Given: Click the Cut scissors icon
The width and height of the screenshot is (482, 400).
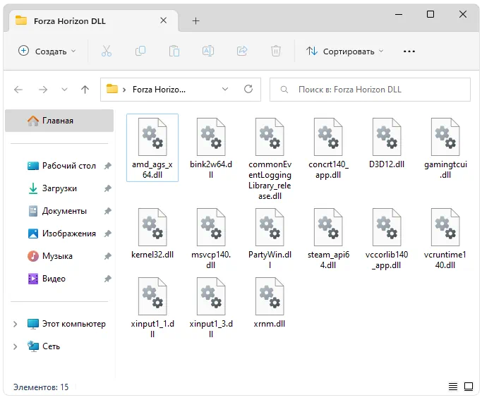Looking at the screenshot, I should click(x=107, y=51).
